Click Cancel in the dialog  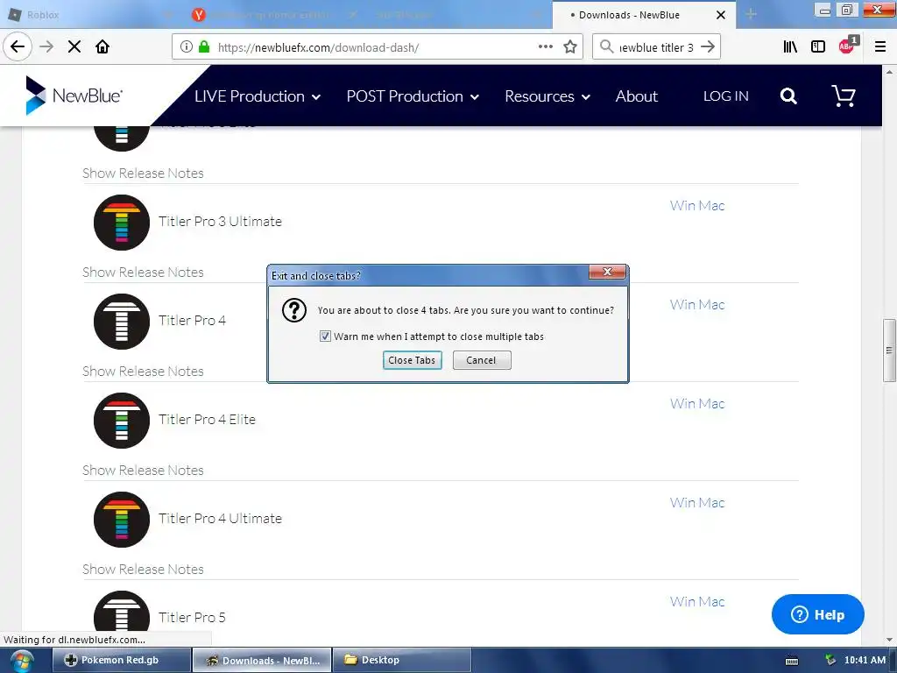pos(482,360)
